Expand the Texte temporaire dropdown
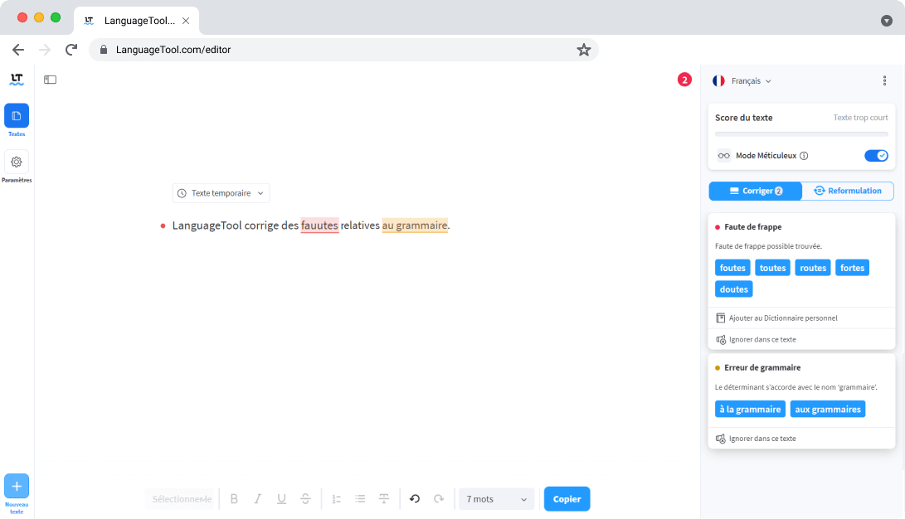The width and height of the screenshot is (905, 519). coord(221,193)
